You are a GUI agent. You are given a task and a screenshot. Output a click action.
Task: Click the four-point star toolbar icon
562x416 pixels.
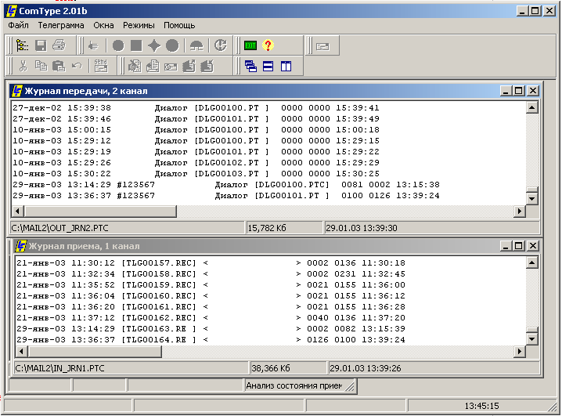pos(154,45)
